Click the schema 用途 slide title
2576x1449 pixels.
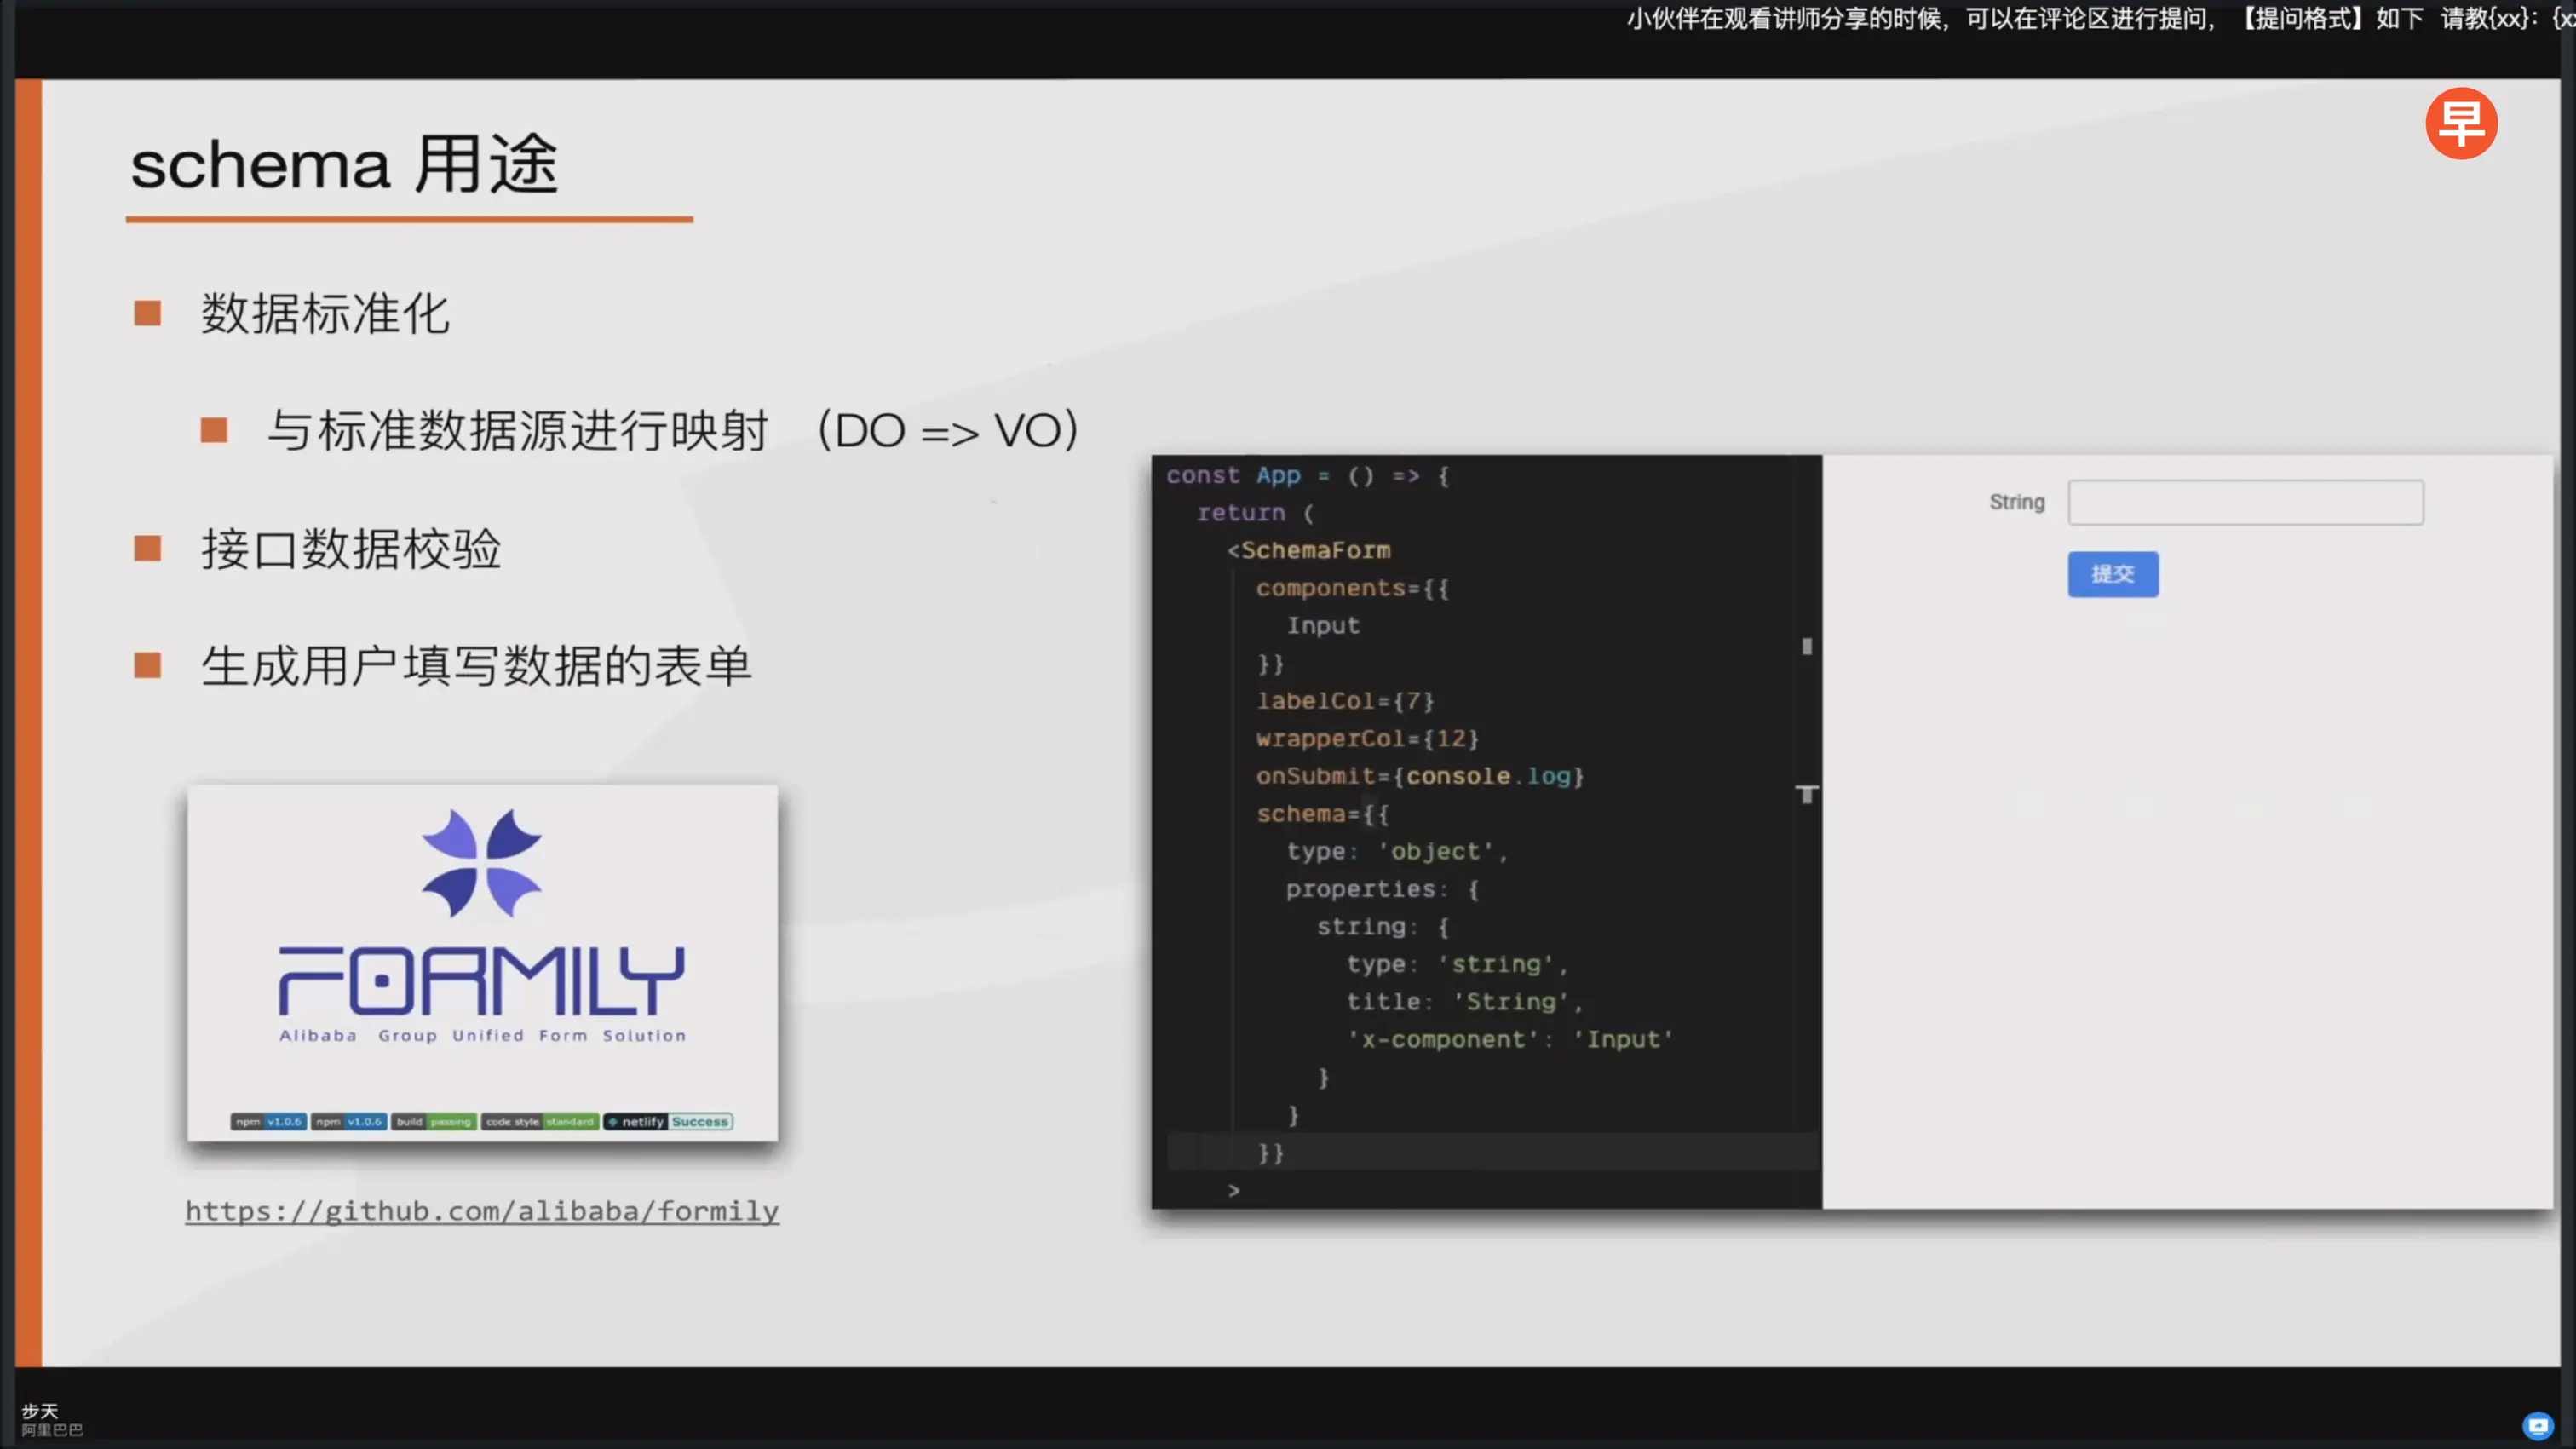[344, 164]
